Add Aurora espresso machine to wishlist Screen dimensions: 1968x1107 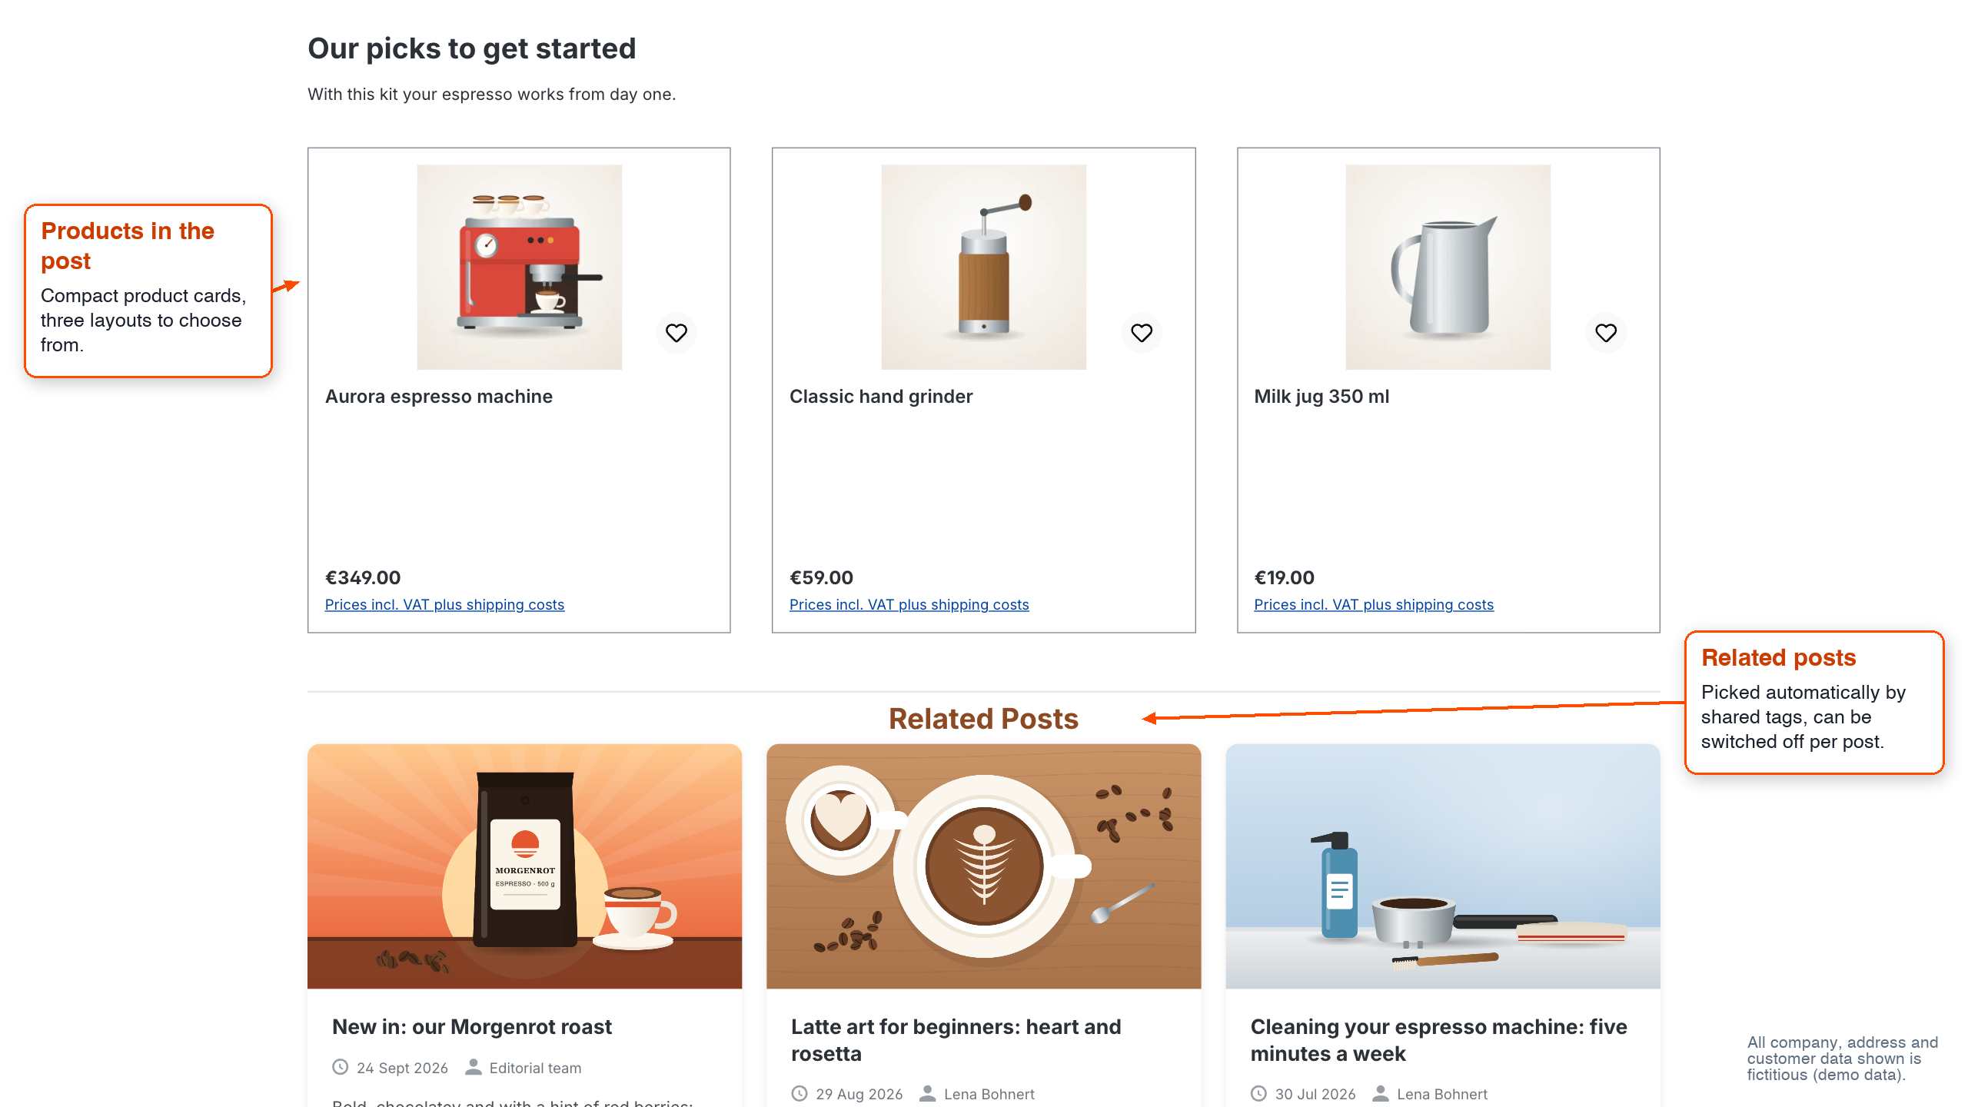[x=676, y=333]
